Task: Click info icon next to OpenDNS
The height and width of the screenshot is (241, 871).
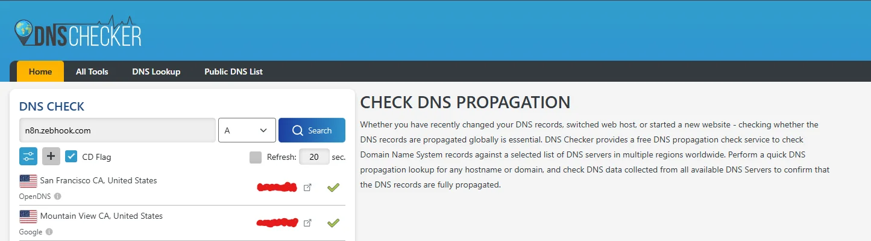Action: 57,196
